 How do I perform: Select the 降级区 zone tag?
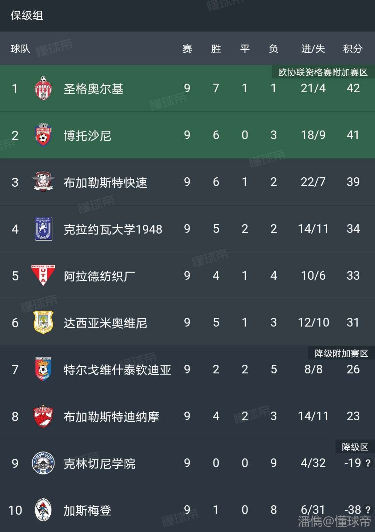pos(355,447)
